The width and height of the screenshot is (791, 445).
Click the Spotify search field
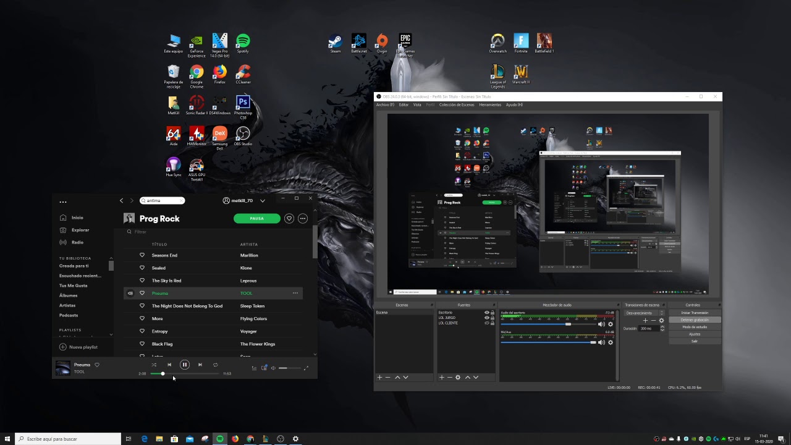coord(163,200)
